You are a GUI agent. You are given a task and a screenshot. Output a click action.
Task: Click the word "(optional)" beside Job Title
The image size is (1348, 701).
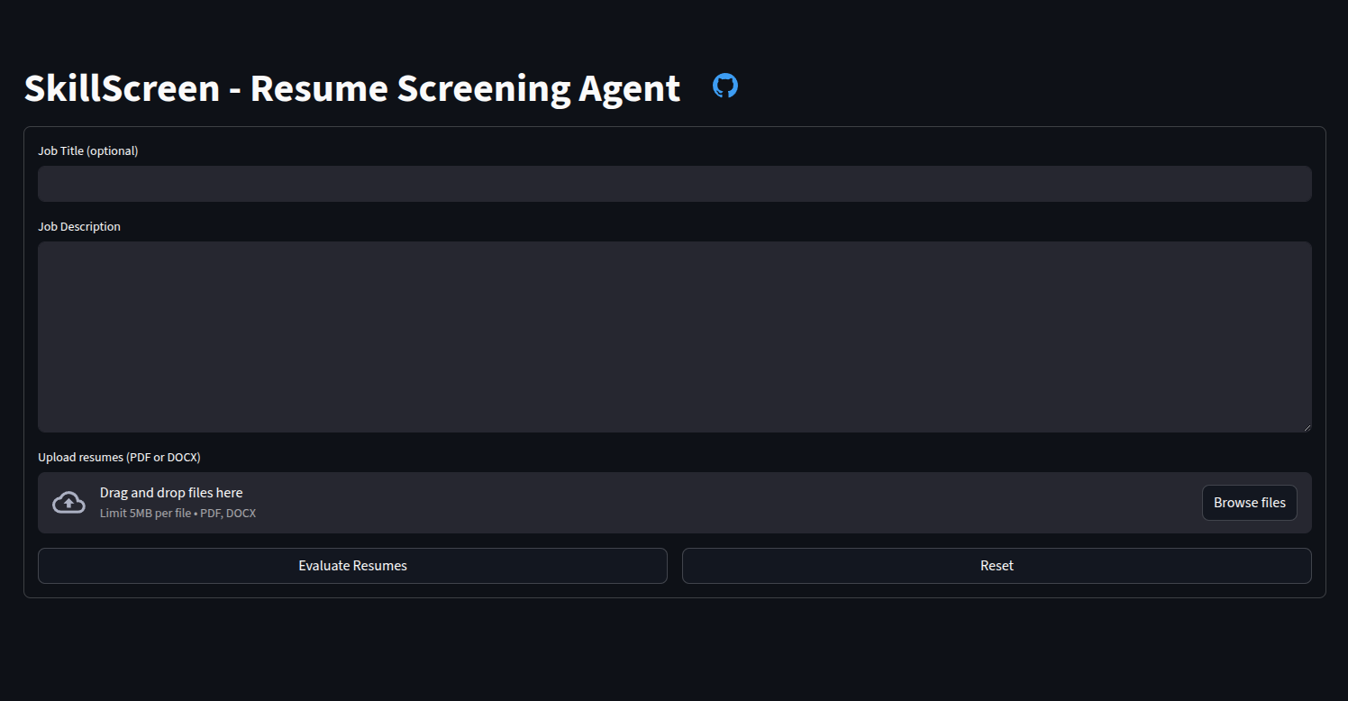[113, 151]
